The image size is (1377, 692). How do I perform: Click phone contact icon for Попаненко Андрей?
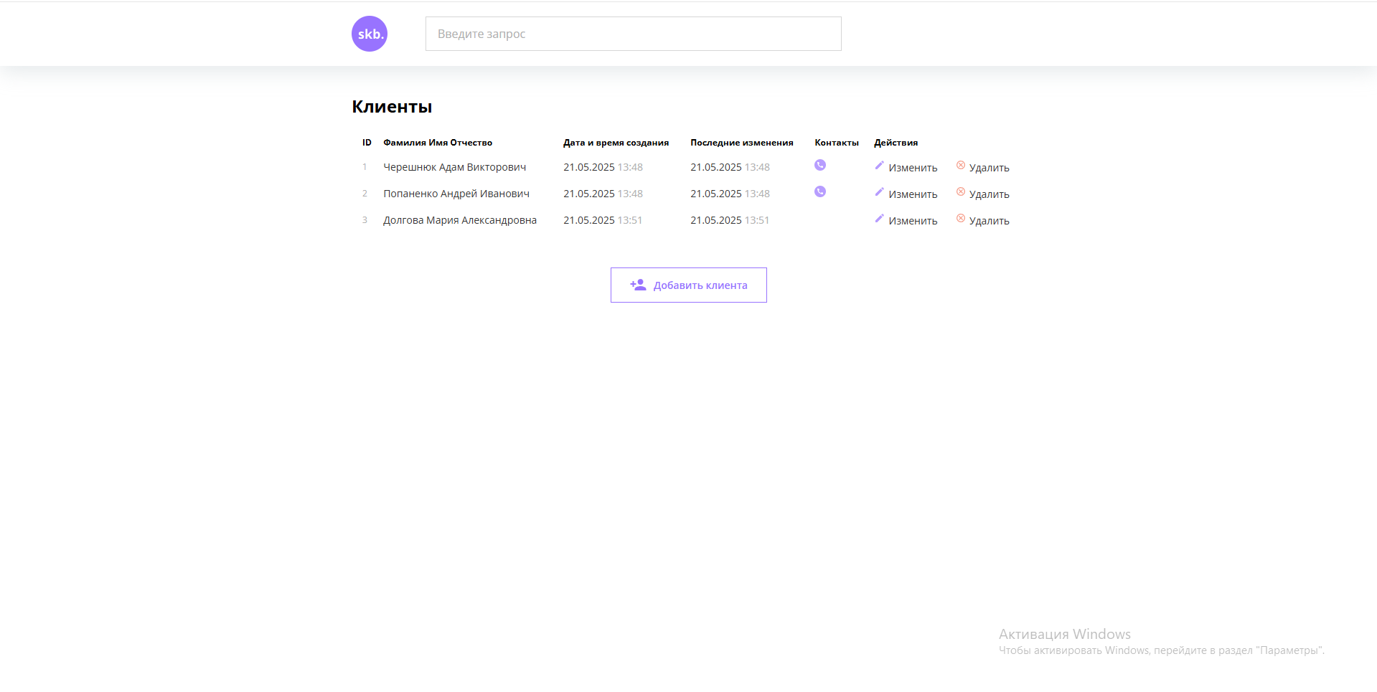tap(820, 191)
